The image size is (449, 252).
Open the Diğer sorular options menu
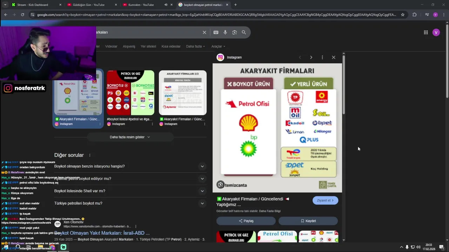tap(90, 155)
